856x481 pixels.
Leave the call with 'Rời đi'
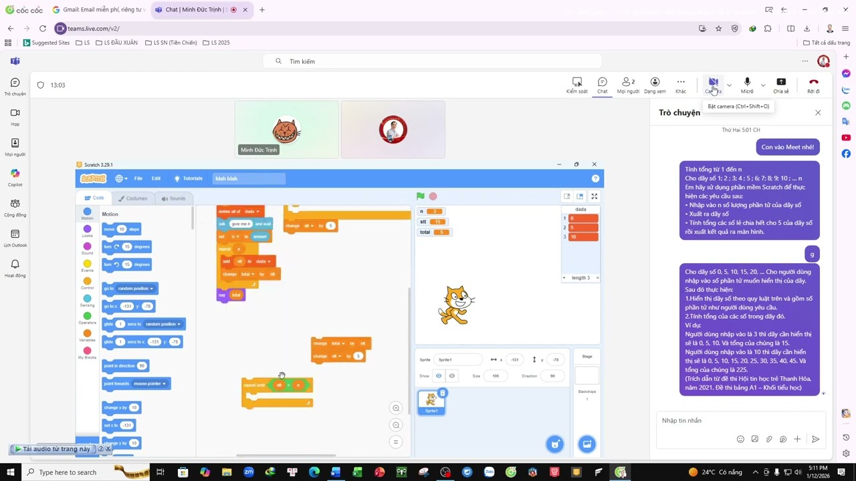point(813,86)
